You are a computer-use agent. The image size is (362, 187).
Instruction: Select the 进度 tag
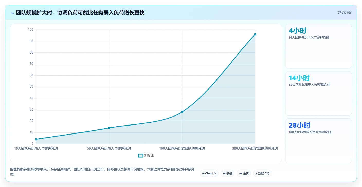244,173
